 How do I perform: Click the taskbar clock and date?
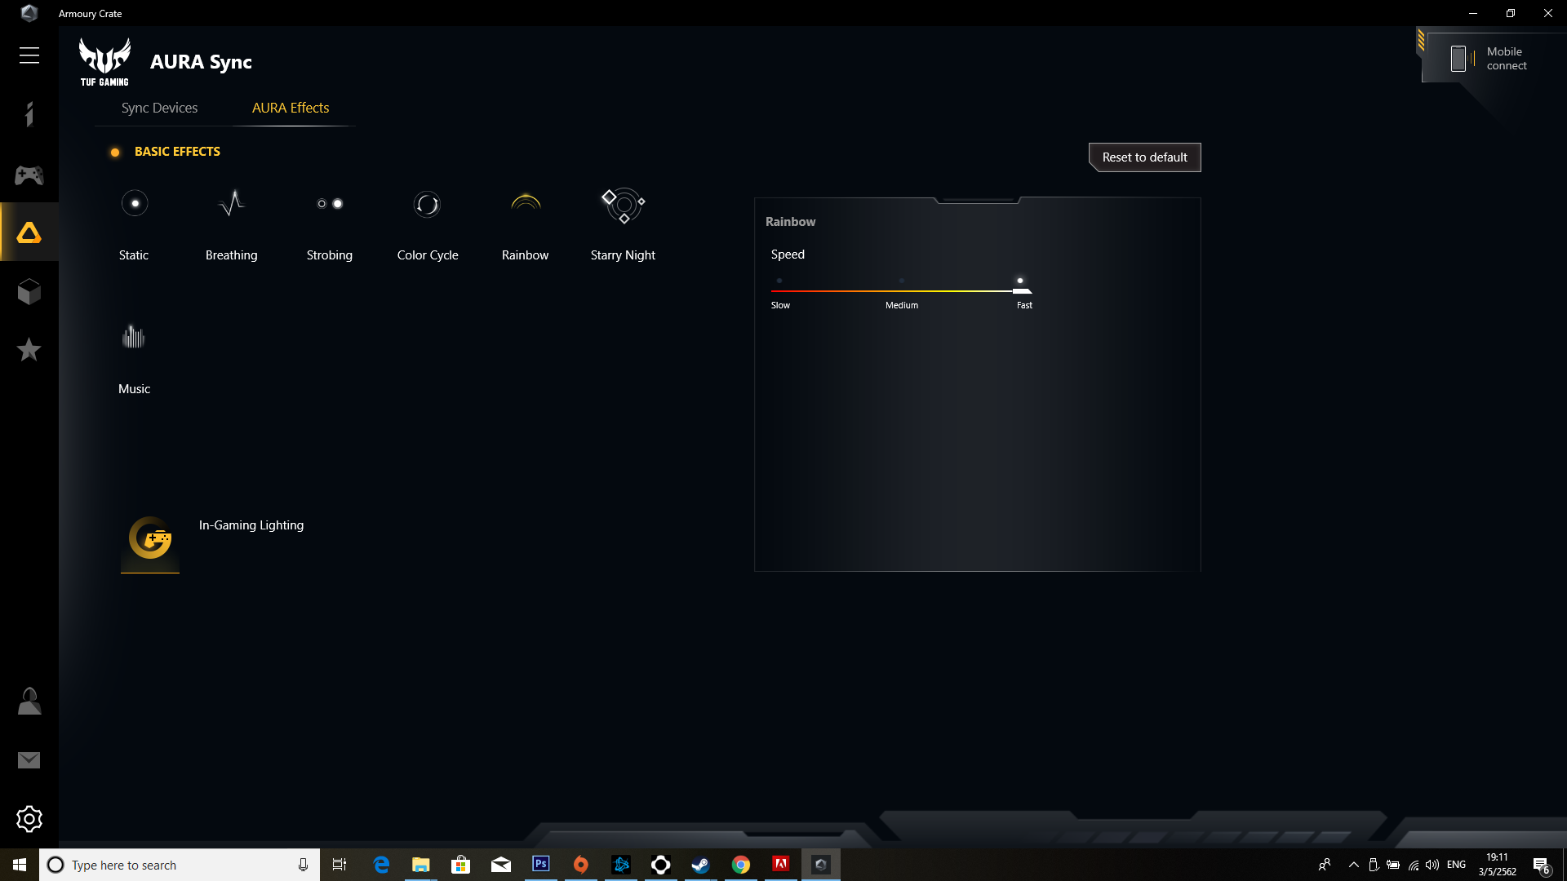click(1498, 865)
